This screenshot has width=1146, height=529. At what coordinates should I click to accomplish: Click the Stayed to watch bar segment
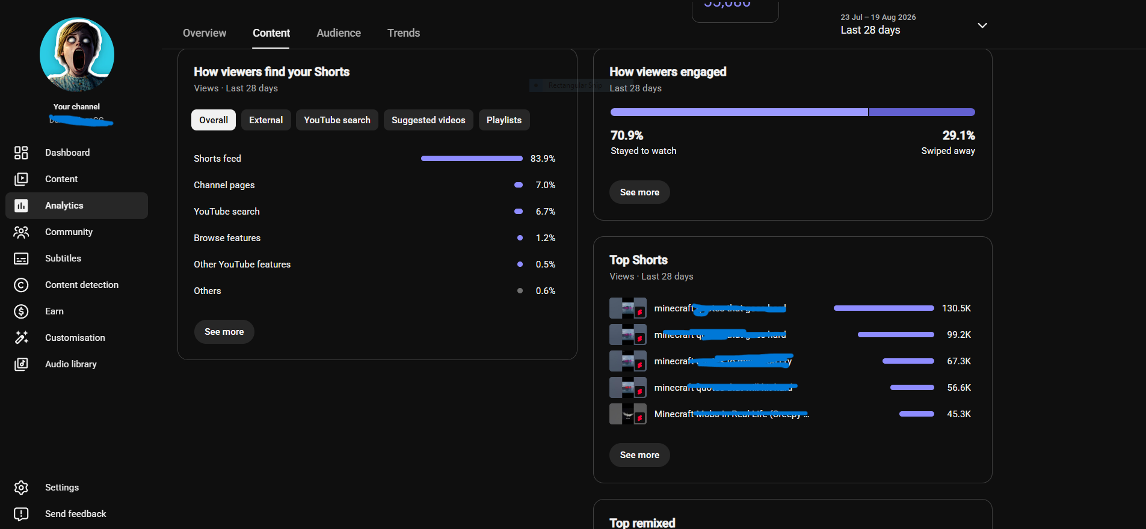739,112
